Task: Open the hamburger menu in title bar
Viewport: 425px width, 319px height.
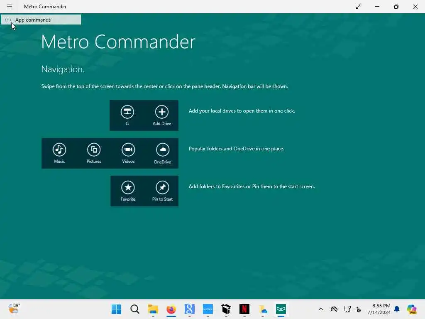Action: 10,7
